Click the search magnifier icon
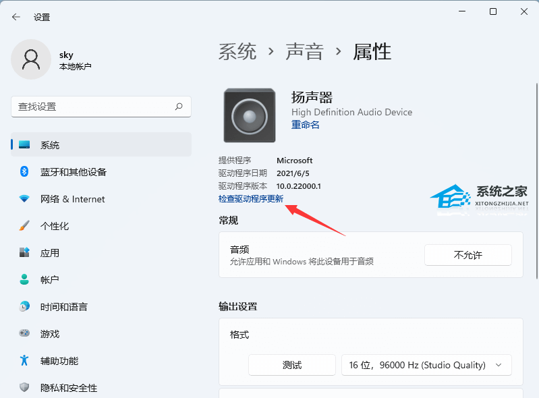 pyautogui.click(x=179, y=107)
